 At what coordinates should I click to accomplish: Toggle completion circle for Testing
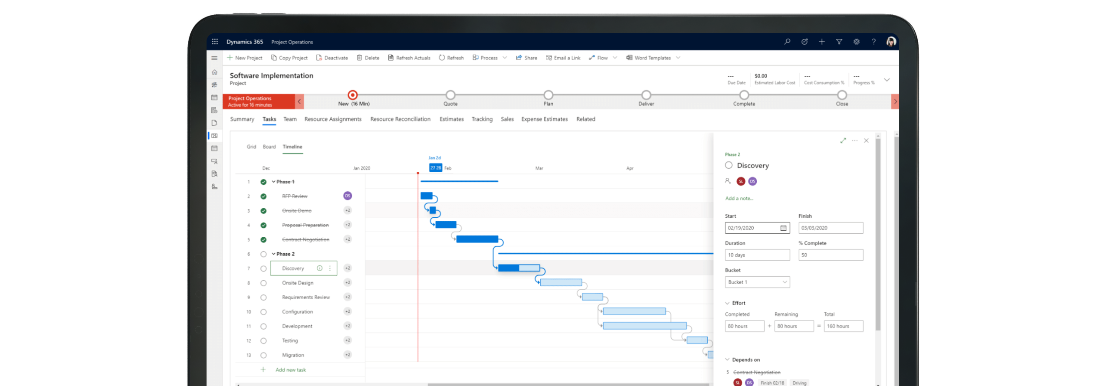(x=263, y=341)
